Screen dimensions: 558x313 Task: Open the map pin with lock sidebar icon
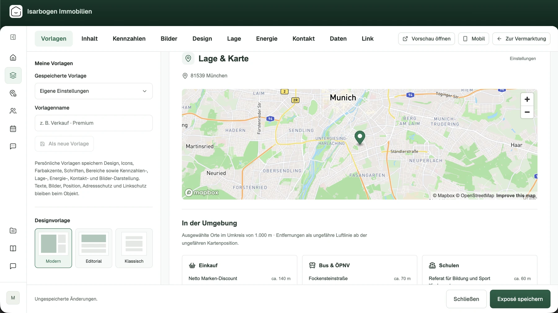[13, 93]
